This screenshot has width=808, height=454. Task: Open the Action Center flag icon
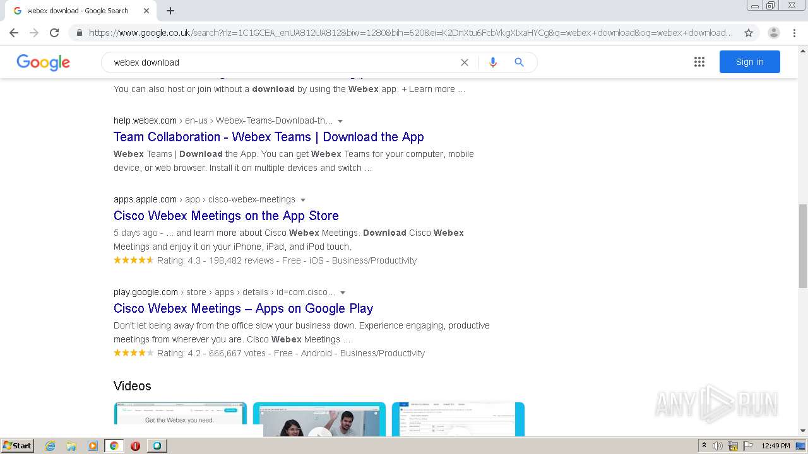pyautogui.click(x=748, y=446)
